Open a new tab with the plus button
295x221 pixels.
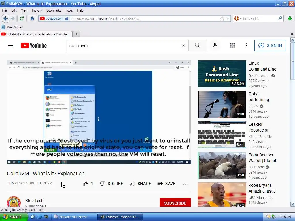click(76, 34)
